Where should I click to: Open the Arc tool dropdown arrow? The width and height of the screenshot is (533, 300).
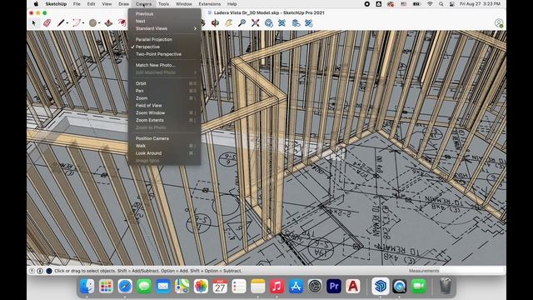click(83, 23)
